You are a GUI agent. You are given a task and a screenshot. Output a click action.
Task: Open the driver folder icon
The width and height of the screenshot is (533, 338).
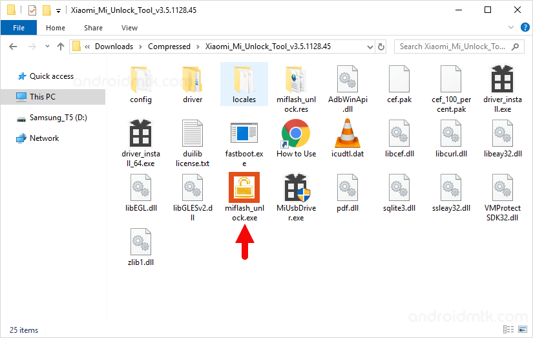coord(193,79)
